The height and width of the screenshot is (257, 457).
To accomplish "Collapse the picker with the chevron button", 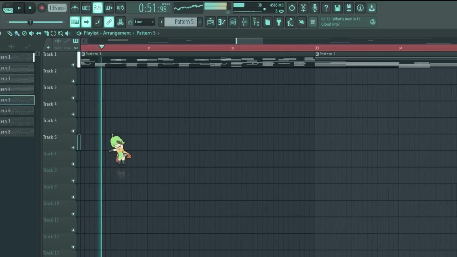I will 84,41.
